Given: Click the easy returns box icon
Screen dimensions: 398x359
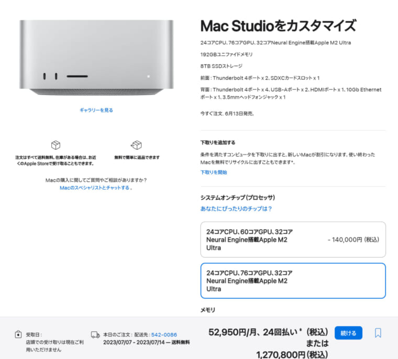Looking at the screenshot, I should (x=136, y=145).
